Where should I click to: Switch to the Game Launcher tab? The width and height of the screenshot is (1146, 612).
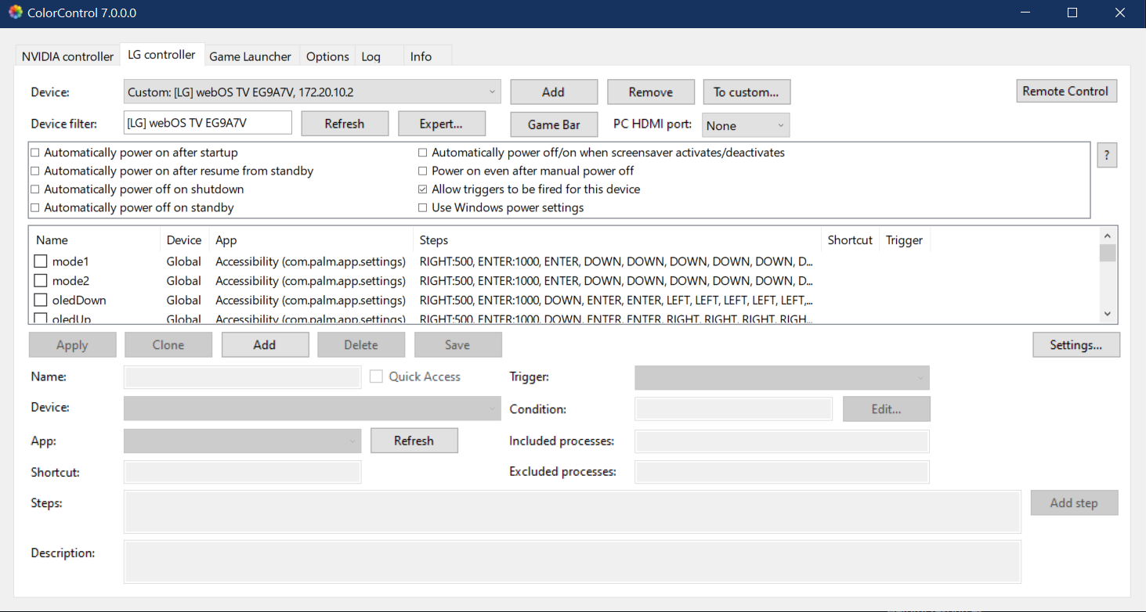pyautogui.click(x=251, y=56)
